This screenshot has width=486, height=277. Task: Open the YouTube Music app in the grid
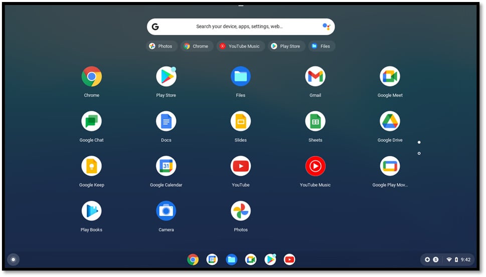[x=315, y=166]
